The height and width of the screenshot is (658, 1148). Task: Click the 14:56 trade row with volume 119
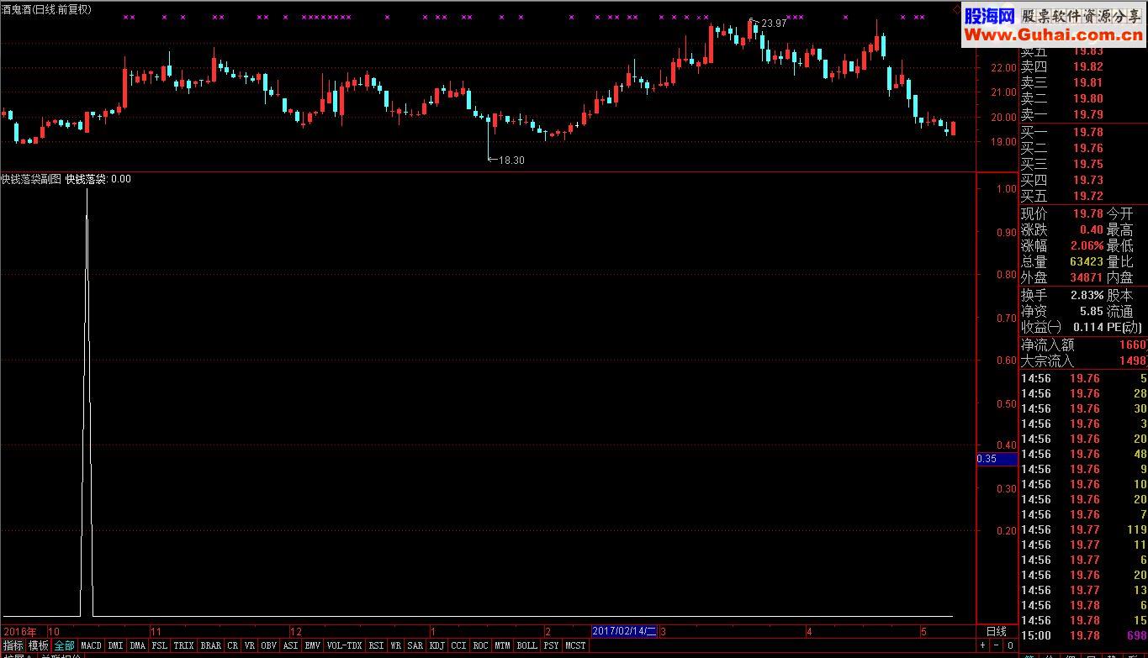click(x=1083, y=529)
